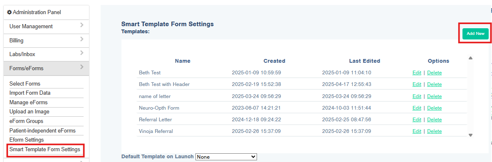
Task: Delete the Referral Letter template
Action: [x=434, y=120]
